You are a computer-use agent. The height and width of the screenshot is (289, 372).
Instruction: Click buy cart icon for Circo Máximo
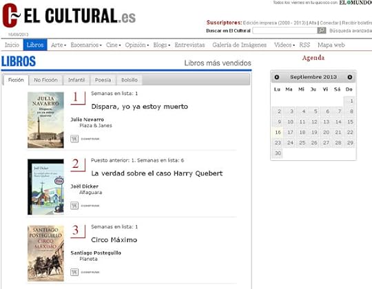pyautogui.click(x=74, y=272)
